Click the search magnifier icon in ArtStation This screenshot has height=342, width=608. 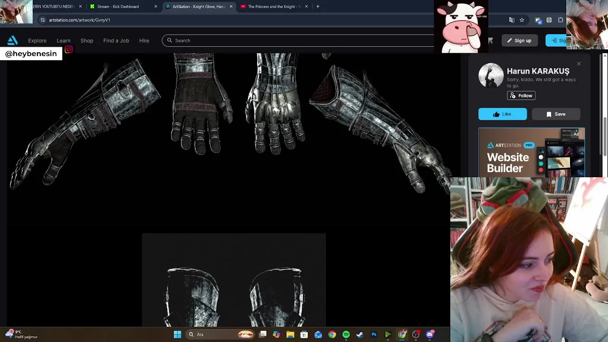point(170,40)
